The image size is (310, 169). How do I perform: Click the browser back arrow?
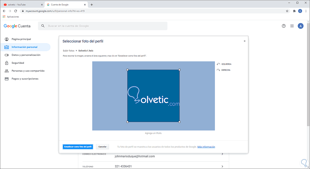4,11
